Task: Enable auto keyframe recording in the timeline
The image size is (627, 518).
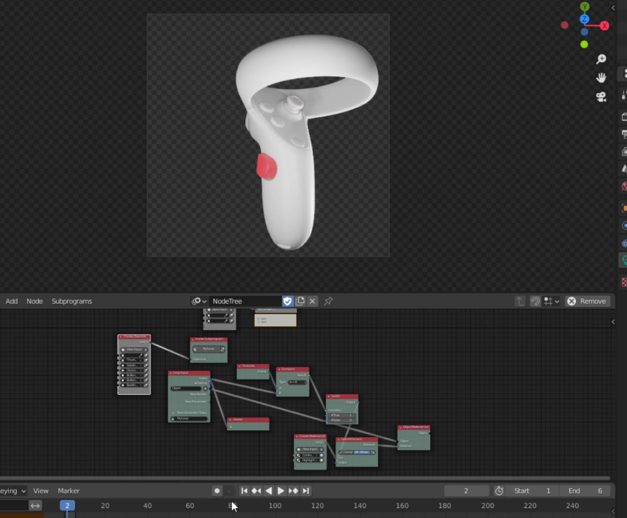Action: click(x=217, y=491)
